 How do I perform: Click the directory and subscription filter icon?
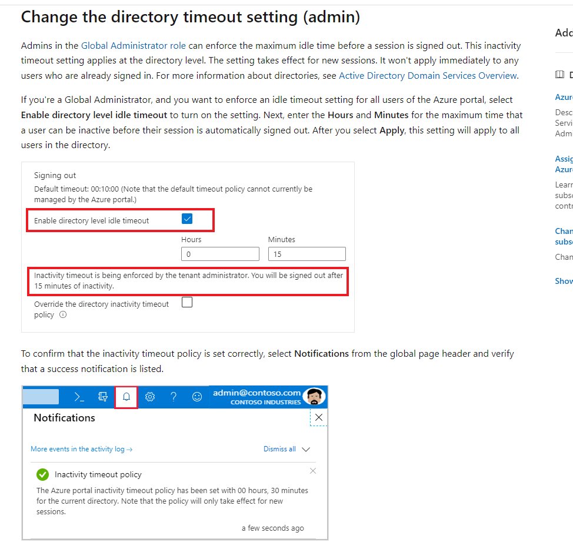pos(103,397)
